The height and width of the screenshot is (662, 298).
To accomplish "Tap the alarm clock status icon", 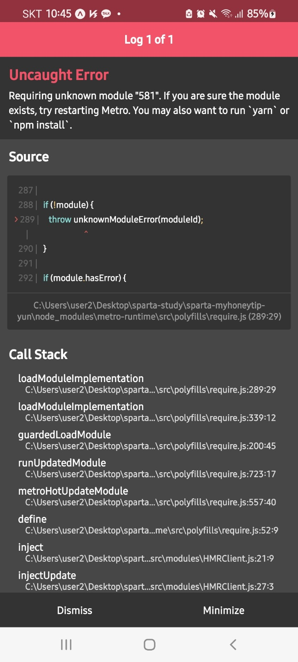I will click(201, 14).
